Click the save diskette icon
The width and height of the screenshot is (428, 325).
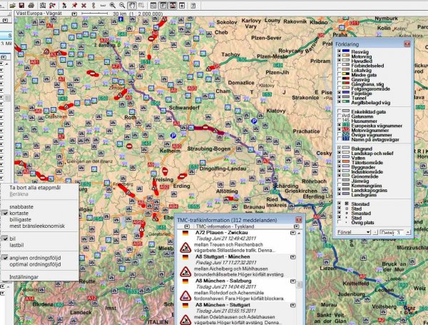(22, 4)
